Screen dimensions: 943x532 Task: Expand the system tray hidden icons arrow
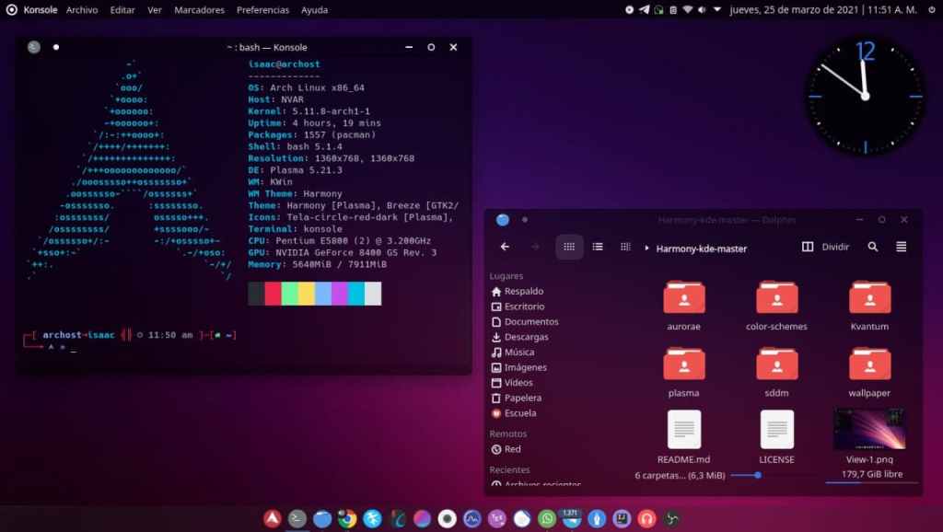716,10
